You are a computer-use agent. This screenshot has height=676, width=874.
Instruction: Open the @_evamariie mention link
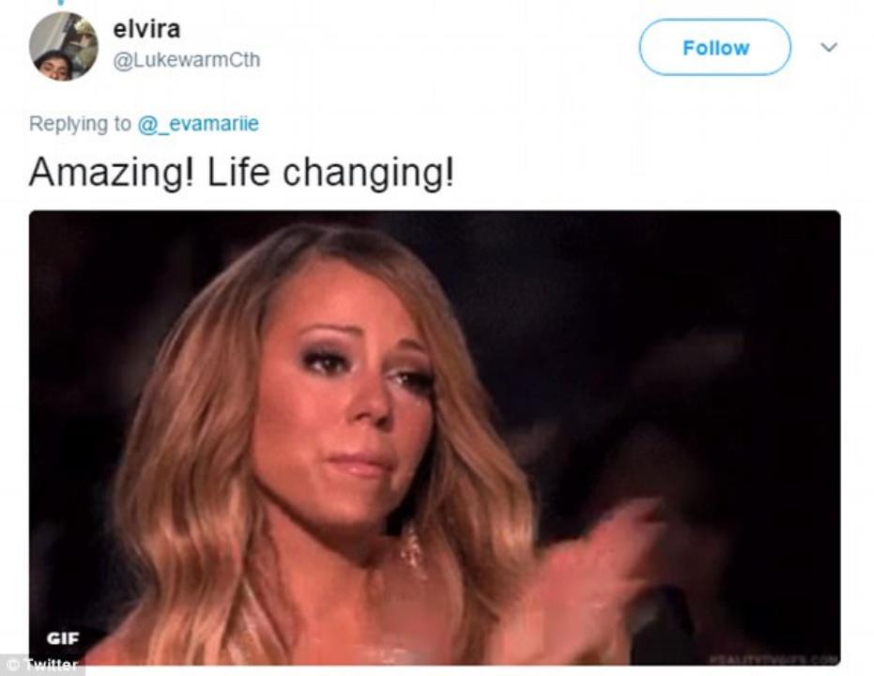(198, 124)
